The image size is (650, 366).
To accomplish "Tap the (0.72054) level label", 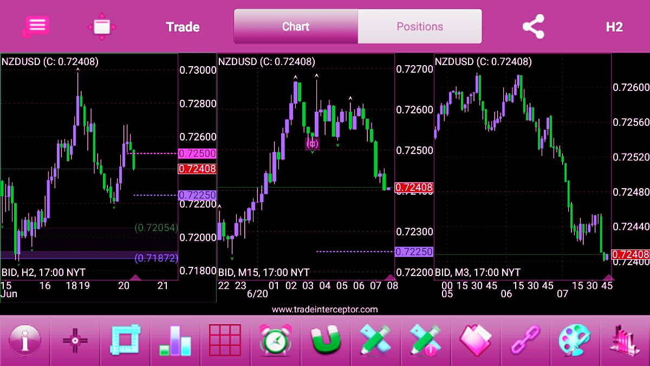I will 156,228.
